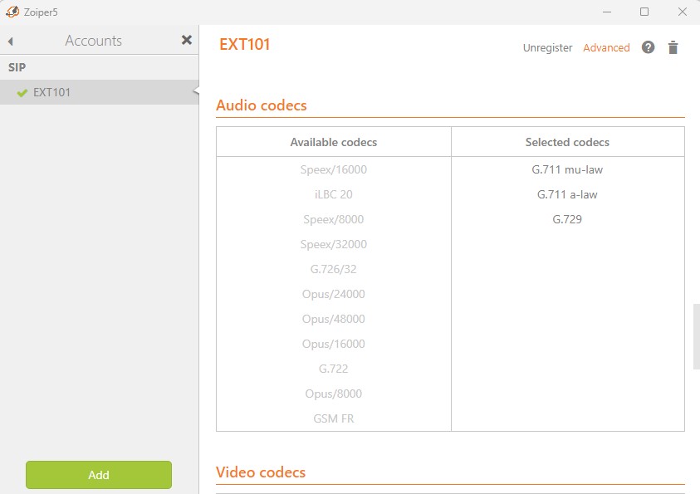Viewport: 700px width, 494px height.
Task: Click the vertical scrollbar thumb on right
Action: [x=696, y=336]
